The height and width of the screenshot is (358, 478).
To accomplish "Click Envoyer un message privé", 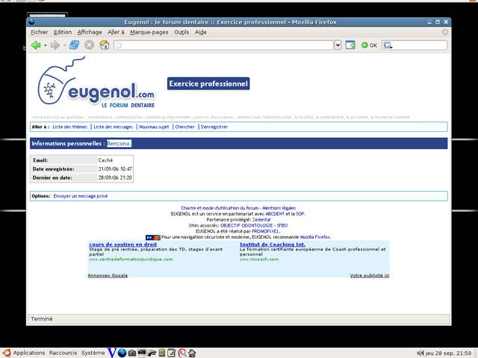I will tap(81, 196).
